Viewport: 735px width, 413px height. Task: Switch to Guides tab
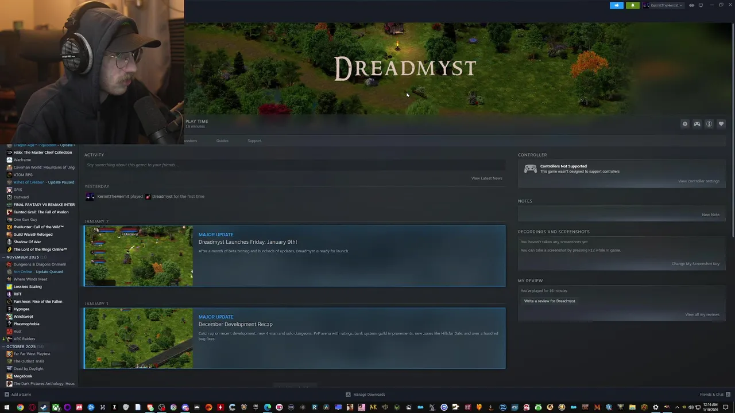coord(222,141)
